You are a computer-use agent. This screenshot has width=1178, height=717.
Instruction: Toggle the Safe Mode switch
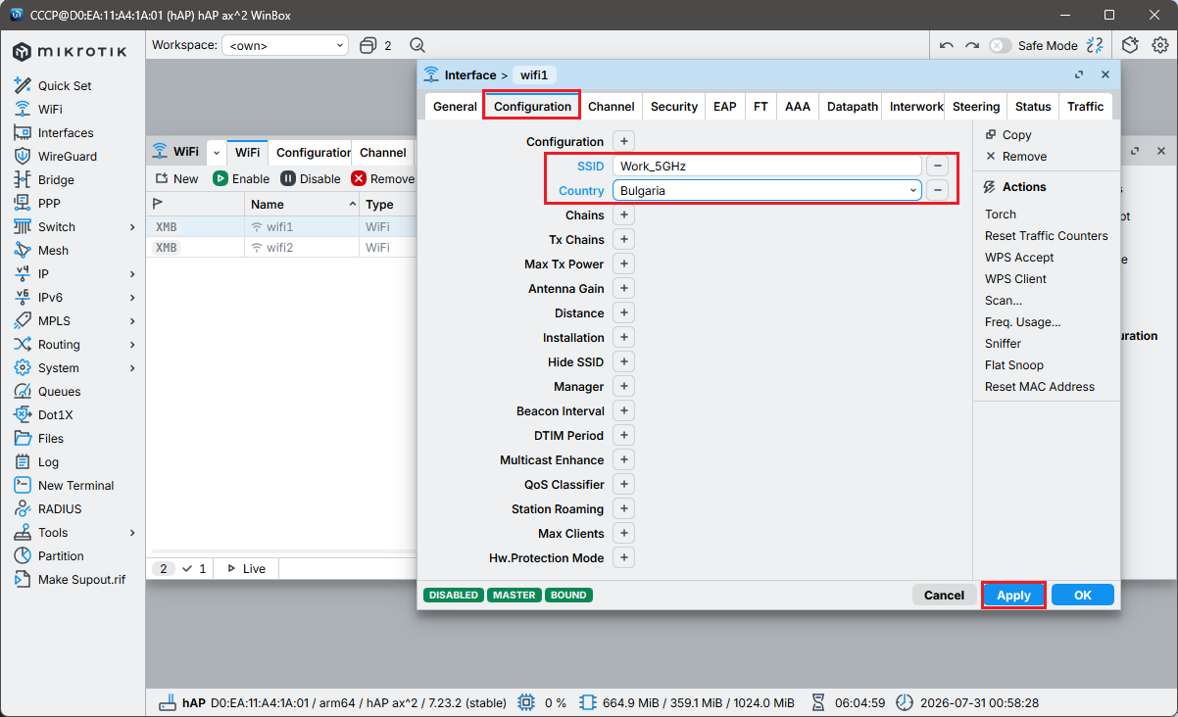coord(1000,45)
